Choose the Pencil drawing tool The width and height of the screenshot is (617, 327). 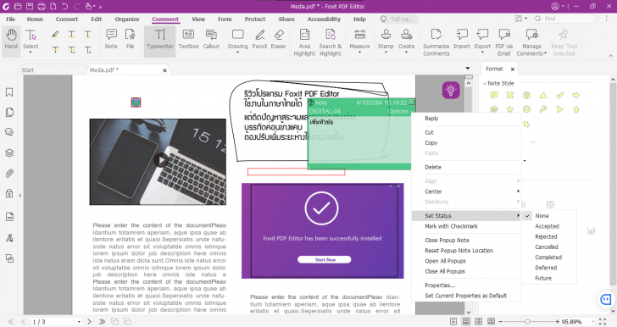(x=259, y=40)
